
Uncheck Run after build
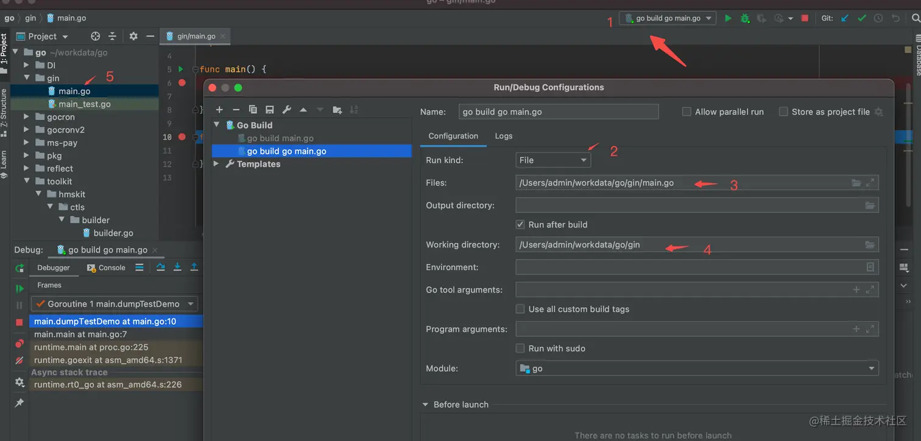[x=520, y=224]
